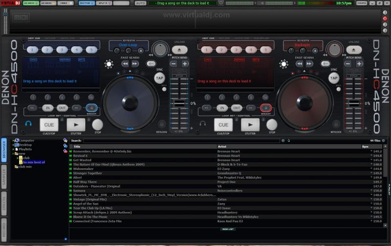Toggle right deck Smart loop button

pyautogui.click(x=266, y=108)
